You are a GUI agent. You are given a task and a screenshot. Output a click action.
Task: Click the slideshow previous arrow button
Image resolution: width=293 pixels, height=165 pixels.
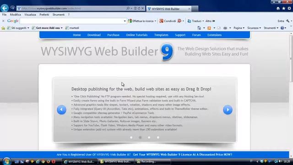point(61,110)
